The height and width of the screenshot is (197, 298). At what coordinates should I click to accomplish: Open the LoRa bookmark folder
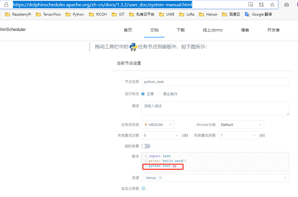(187, 14)
